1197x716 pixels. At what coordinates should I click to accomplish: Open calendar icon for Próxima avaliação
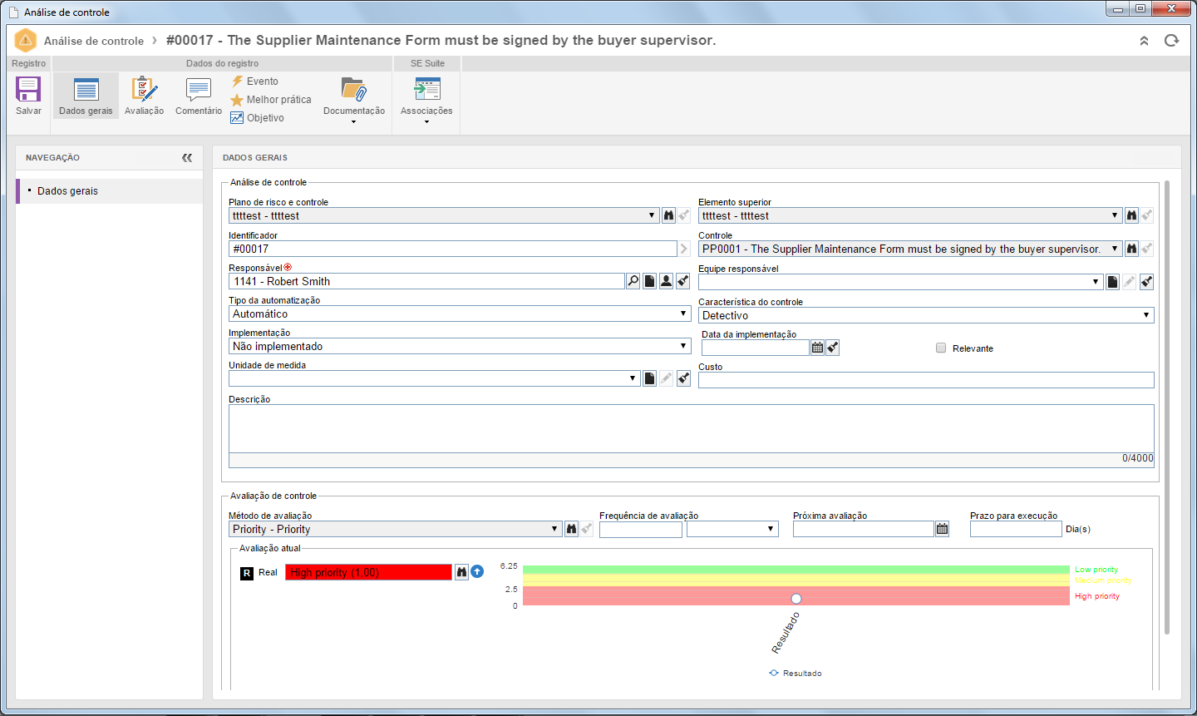pos(942,529)
